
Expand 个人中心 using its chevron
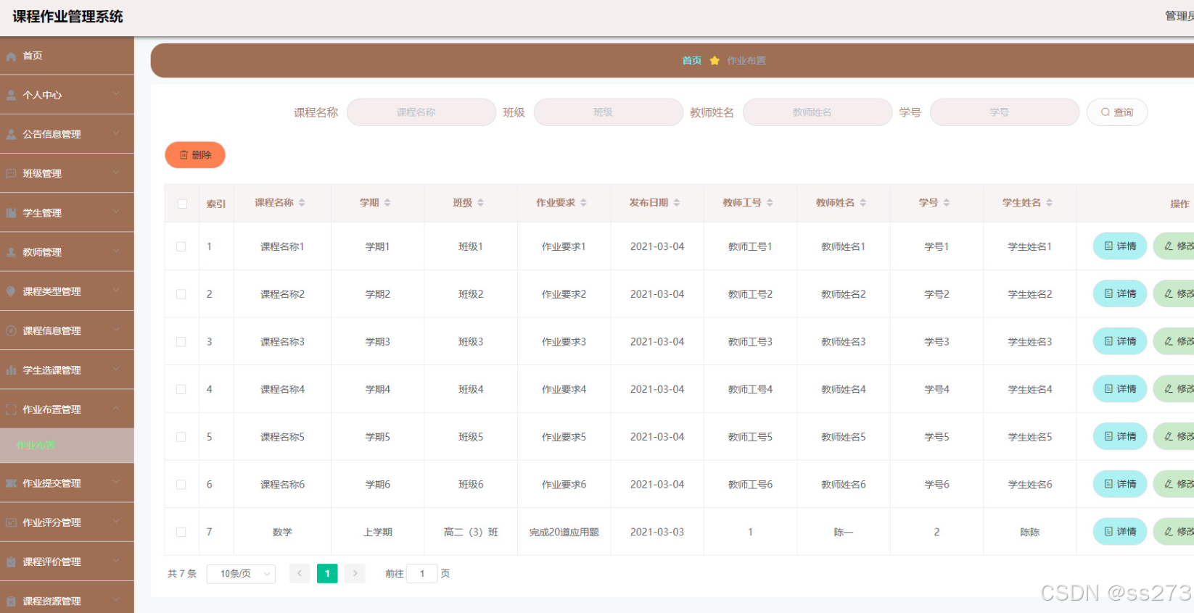pyautogui.click(x=116, y=94)
